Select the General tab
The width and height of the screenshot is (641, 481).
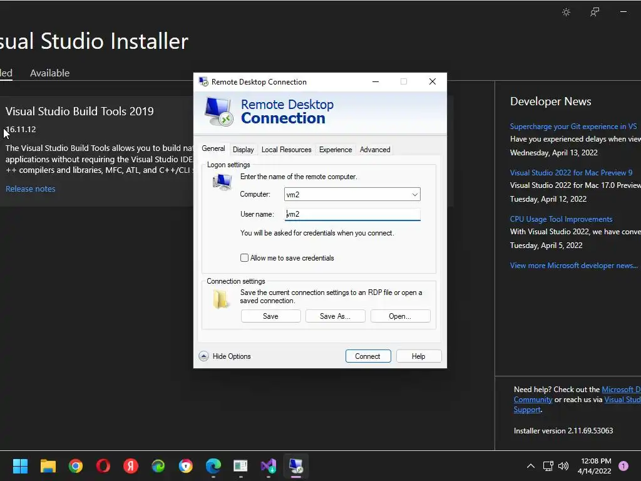[213, 148]
